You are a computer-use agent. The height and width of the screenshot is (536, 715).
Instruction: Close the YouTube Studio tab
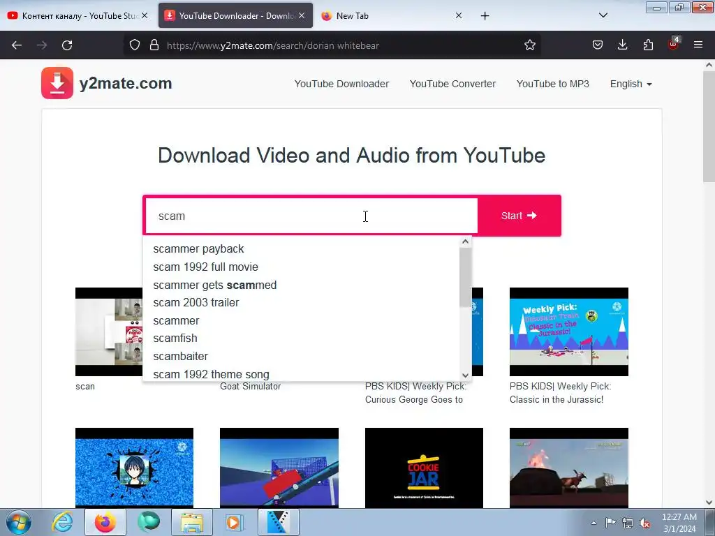click(145, 15)
